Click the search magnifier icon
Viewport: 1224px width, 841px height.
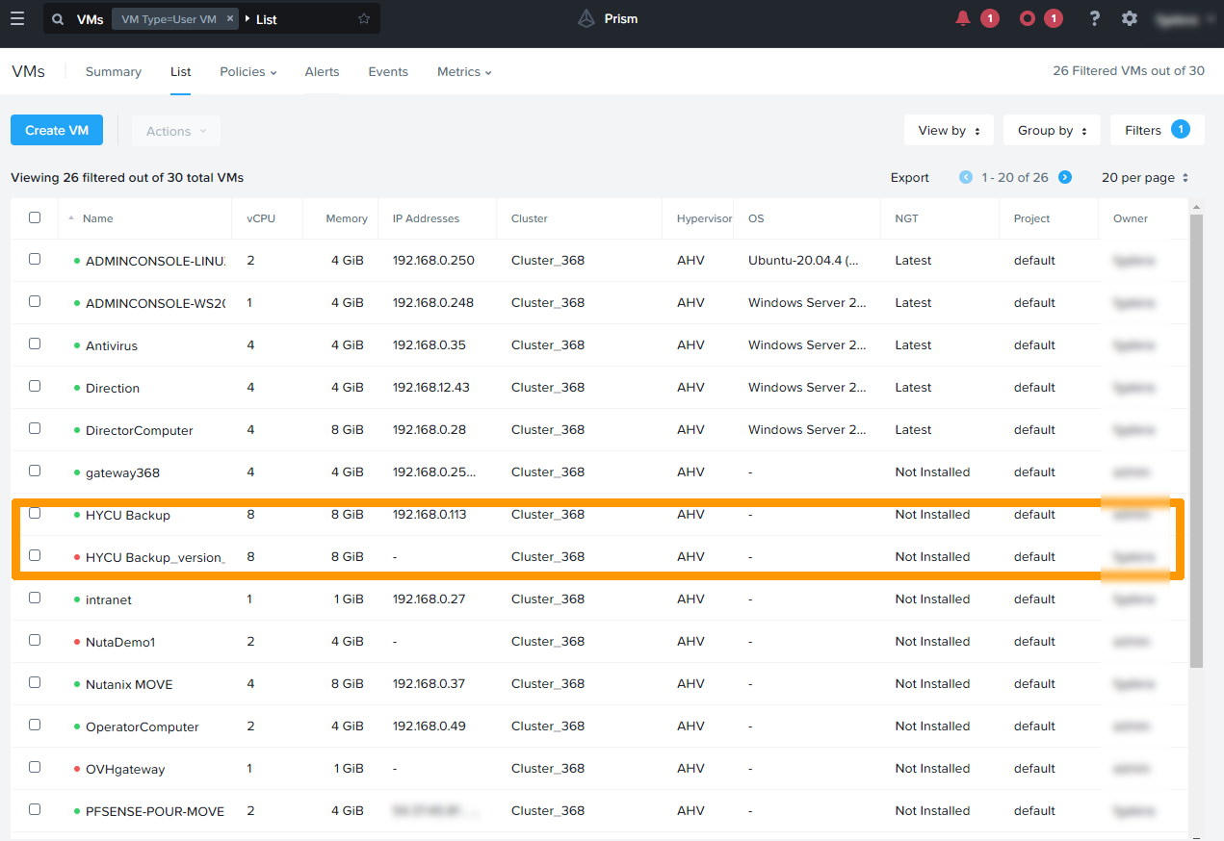click(x=59, y=19)
